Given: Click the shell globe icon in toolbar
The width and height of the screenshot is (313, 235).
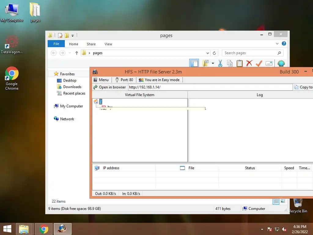Looking at the screenshot, I should pyautogui.click(x=281, y=63).
